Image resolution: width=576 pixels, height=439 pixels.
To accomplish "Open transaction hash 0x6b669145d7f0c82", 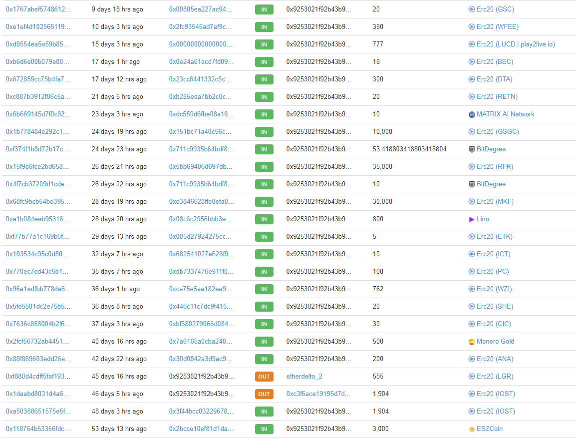I will pos(38,114).
